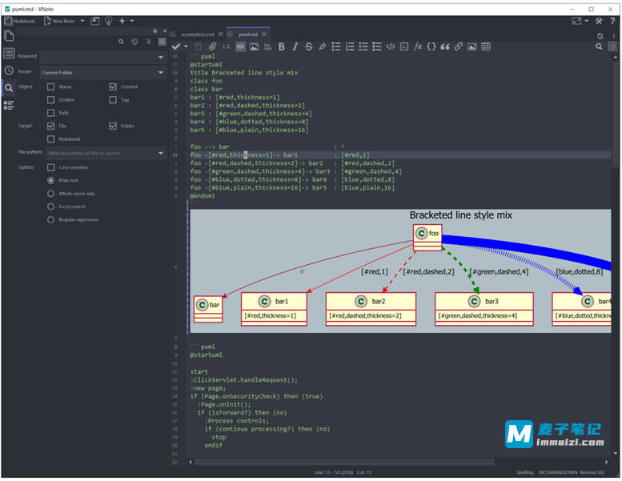The height and width of the screenshot is (481, 622).
Task: Select the Search sidebar panel icon
Action: (9, 87)
